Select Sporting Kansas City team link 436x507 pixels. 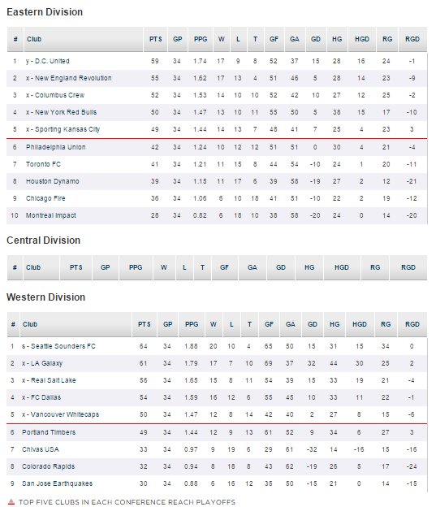tap(63, 129)
